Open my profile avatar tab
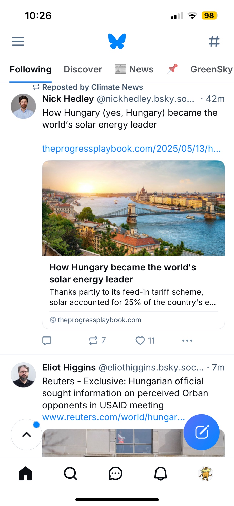234x506 pixels. [x=206, y=473]
